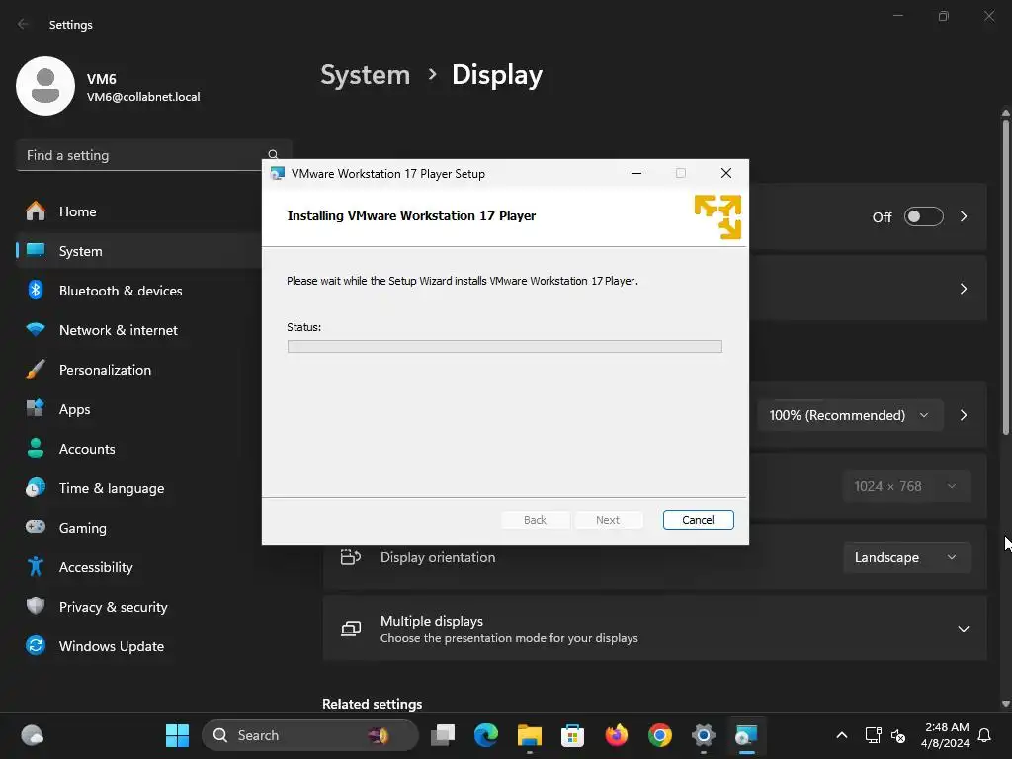Viewport: 1012px width, 759px height.
Task: Launch Firefox from taskbar
Action: 617,735
